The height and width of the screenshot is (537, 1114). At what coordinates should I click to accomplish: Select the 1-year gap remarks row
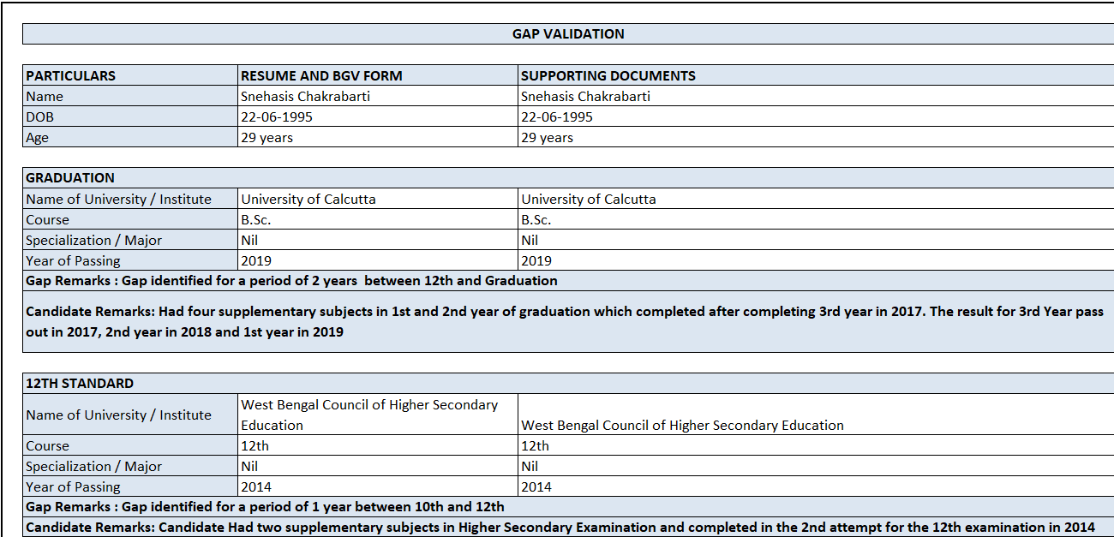(x=265, y=507)
